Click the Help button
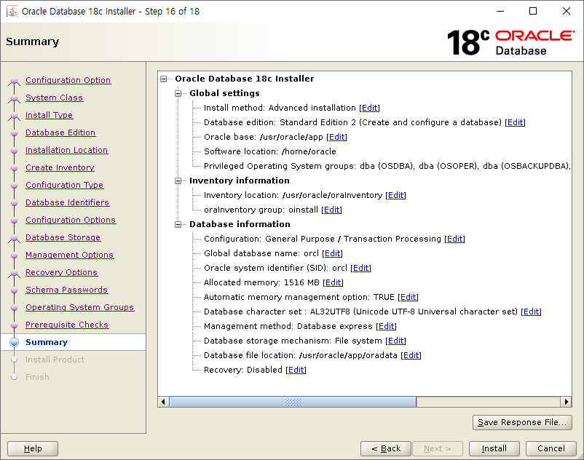The height and width of the screenshot is (460, 584). tap(33, 448)
